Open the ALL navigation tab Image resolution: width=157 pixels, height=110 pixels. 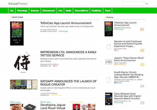[x=12, y=11]
